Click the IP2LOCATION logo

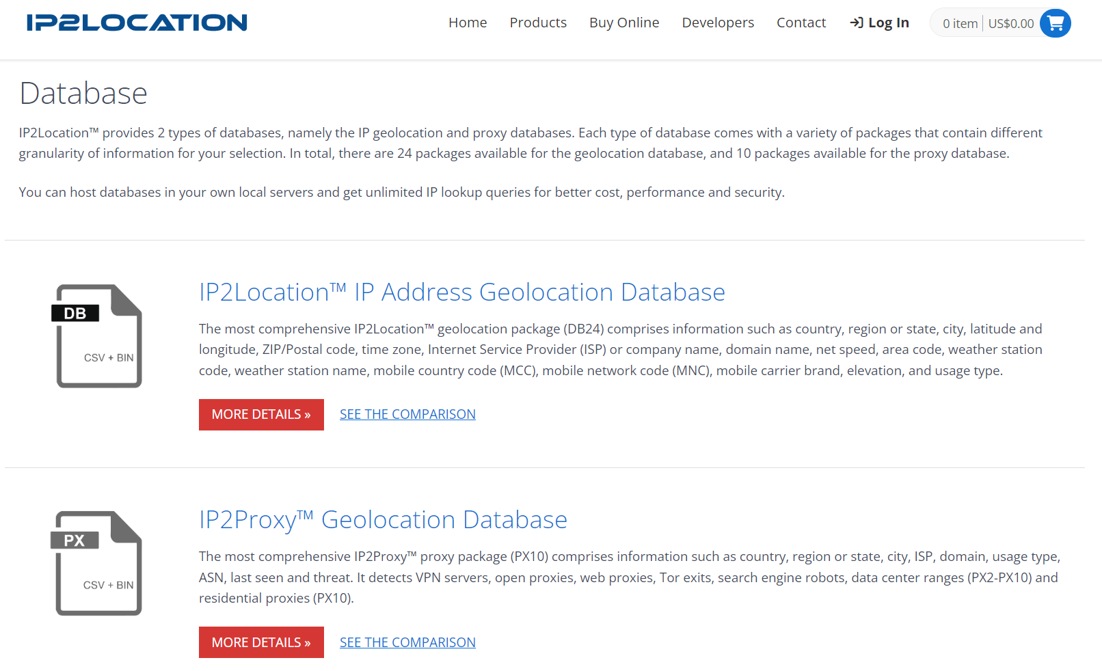(135, 22)
